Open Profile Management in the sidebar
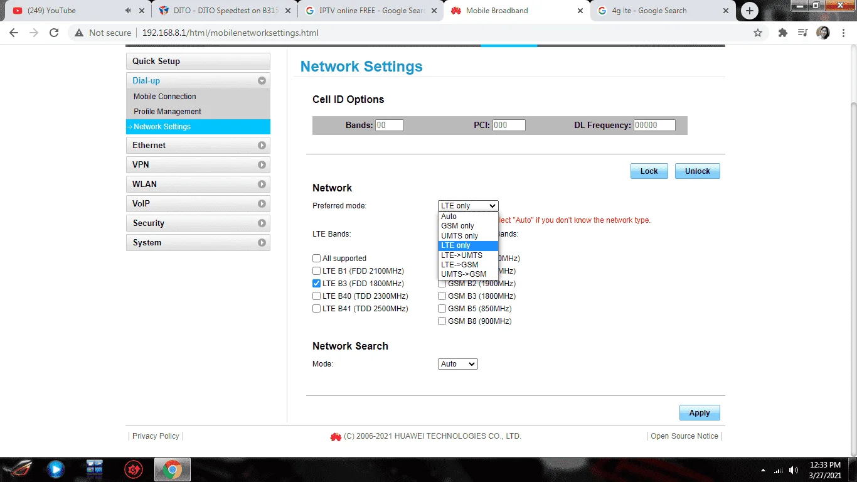The image size is (857, 482). pyautogui.click(x=168, y=112)
